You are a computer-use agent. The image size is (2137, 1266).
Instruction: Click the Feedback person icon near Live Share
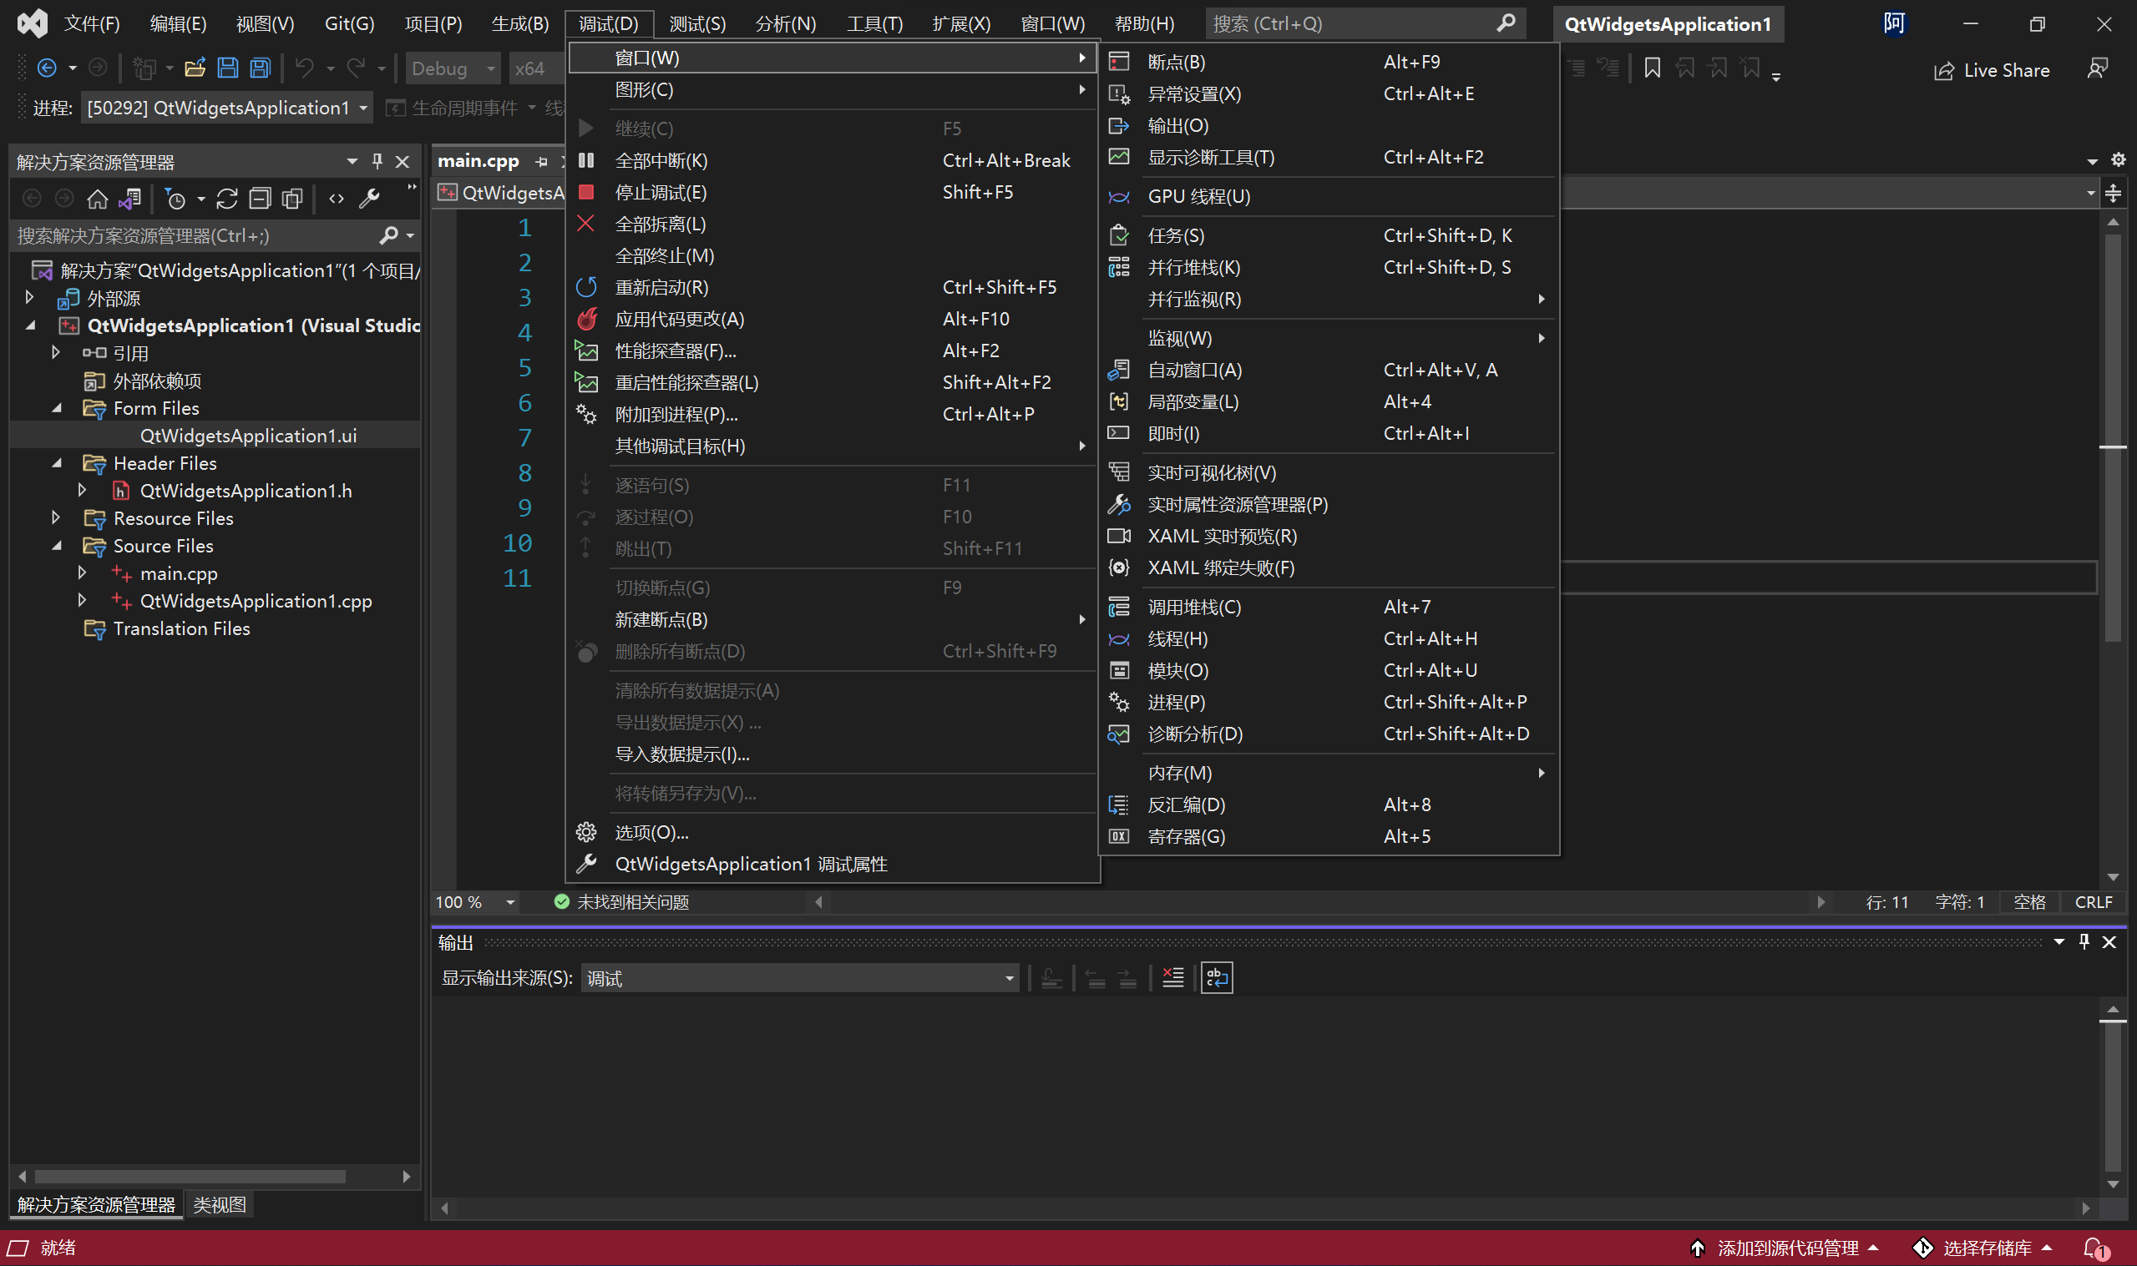point(2097,69)
